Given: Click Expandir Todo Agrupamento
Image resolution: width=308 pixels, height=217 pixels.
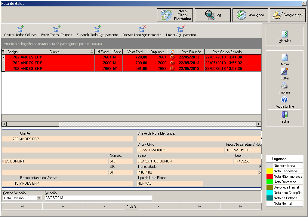Looking at the screenshot, I should pos(97,31).
